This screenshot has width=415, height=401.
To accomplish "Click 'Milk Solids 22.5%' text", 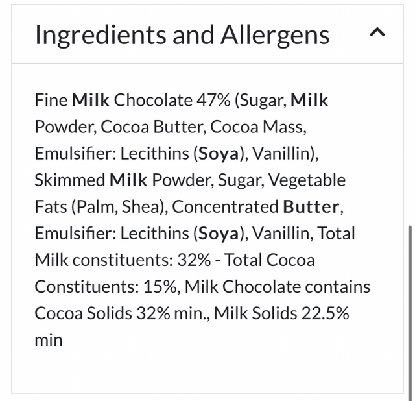I will coord(281,313).
